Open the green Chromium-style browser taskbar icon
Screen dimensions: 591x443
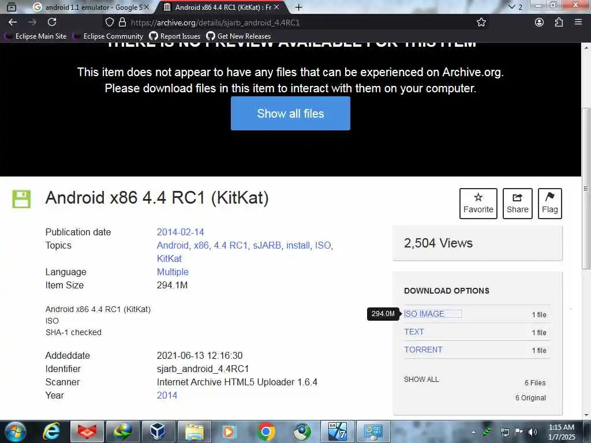point(301,431)
